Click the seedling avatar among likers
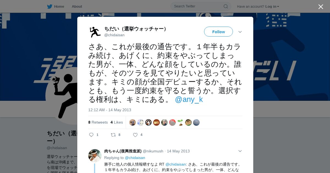This screenshot has width=330, height=173. point(180,122)
